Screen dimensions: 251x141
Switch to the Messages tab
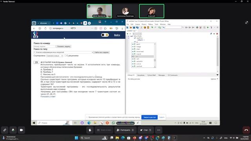point(162,75)
